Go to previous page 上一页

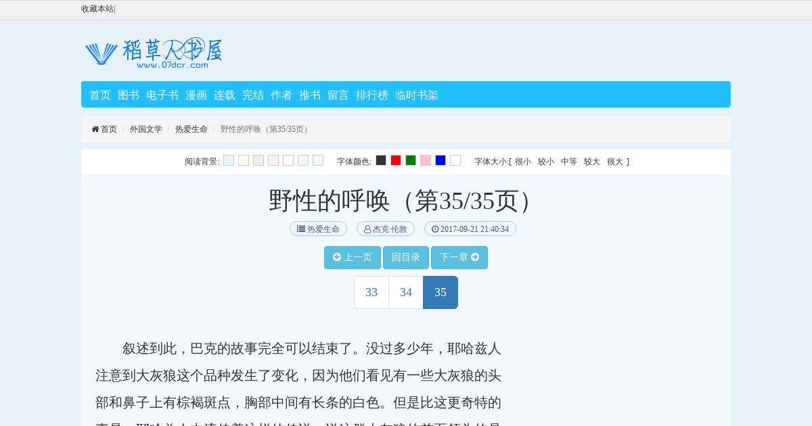(x=353, y=258)
